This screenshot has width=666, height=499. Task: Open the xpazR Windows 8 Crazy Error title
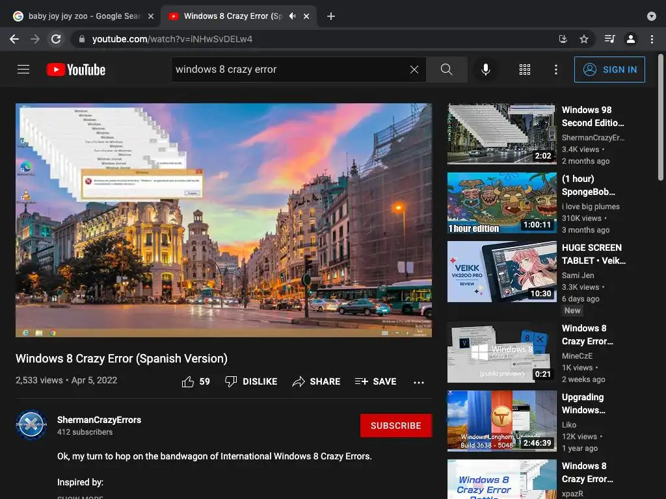pos(587,472)
